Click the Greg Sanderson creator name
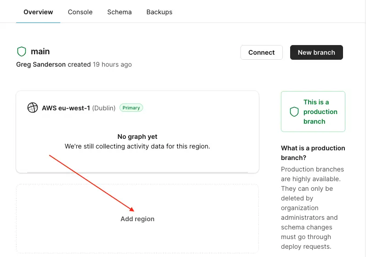 pos(41,64)
